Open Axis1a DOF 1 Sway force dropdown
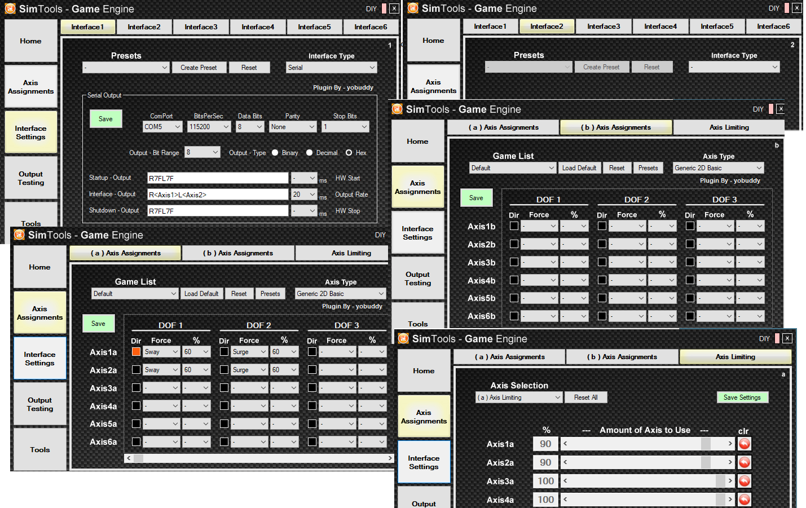 tap(161, 352)
